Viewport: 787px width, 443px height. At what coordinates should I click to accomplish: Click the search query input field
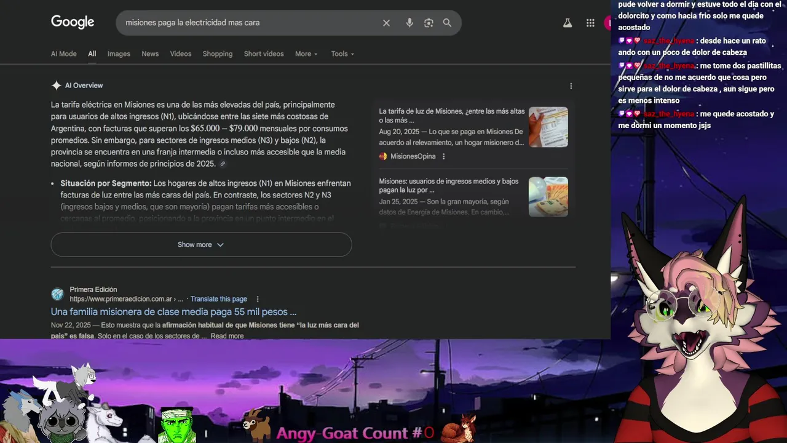pos(249,23)
